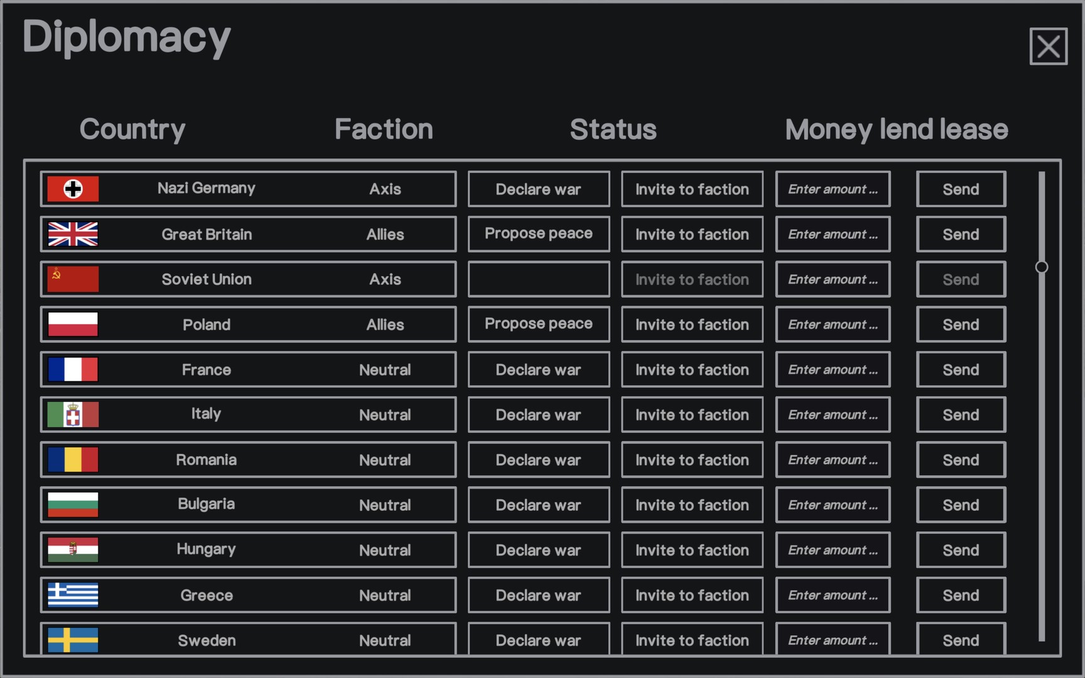Send money lend lease to Italy

click(961, 415)
